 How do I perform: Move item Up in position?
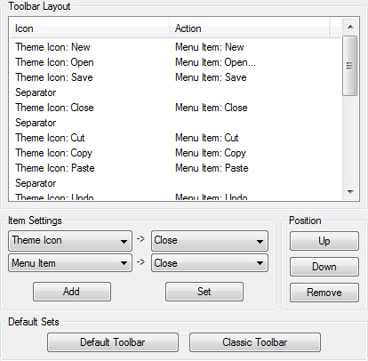pos(324,241)
